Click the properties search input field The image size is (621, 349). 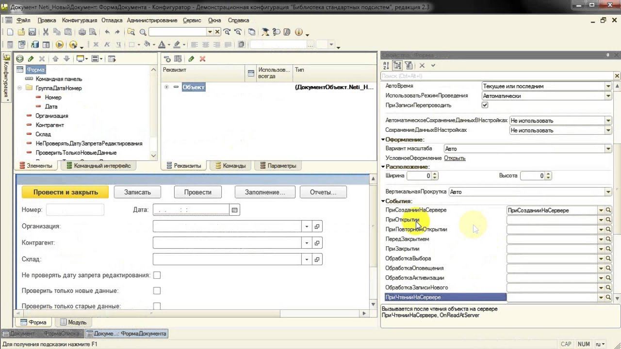(497, 76)
